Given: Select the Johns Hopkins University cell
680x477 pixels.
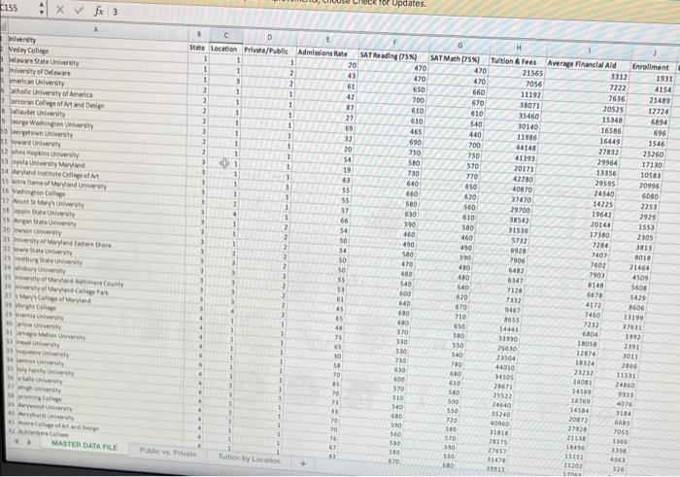Looking at the screenshot, I should tap(45, 154).
